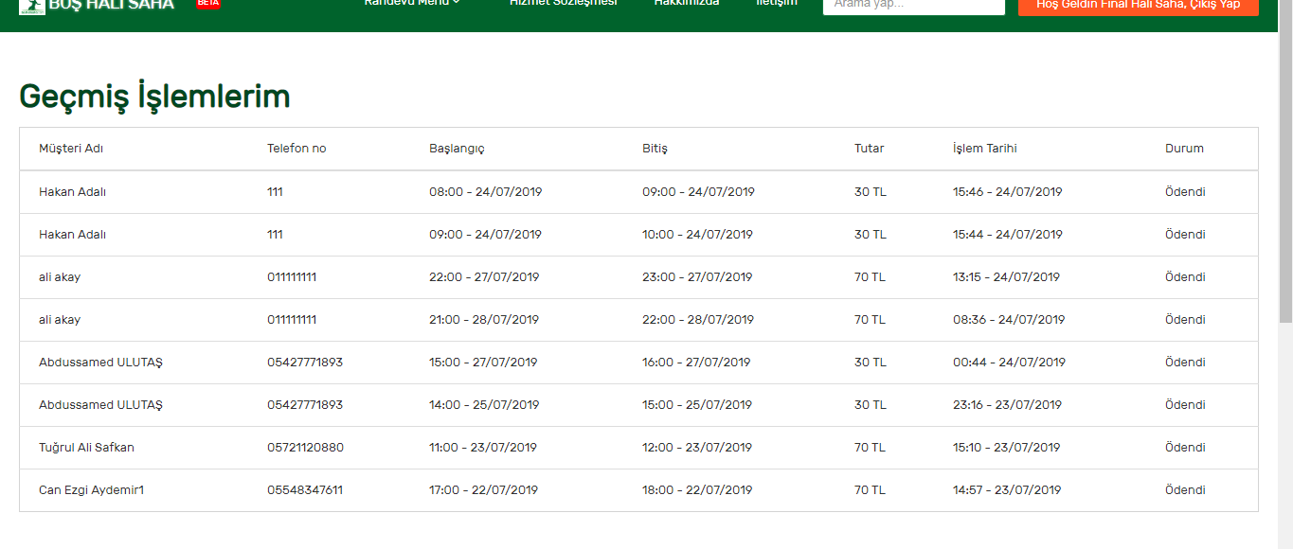
Task: Click transaction date 14:57 - 23/07/2019
Action: (x=1007, y=490)
